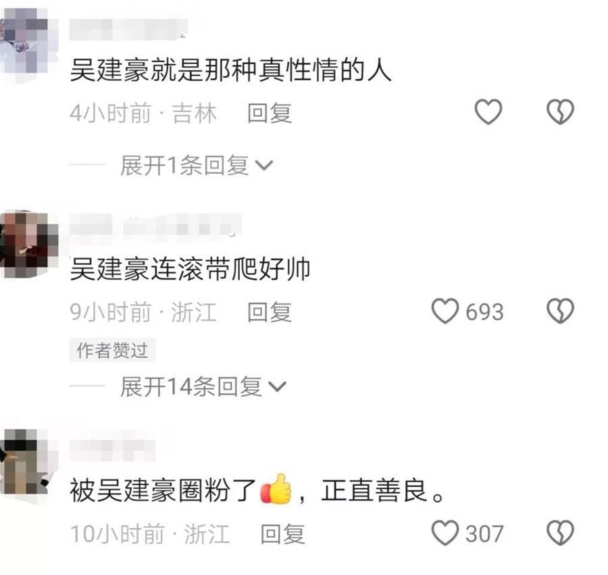Click the chevron beside 展开14条回复
This screenshot has width=608, height=575.
[x=278, y=387]
